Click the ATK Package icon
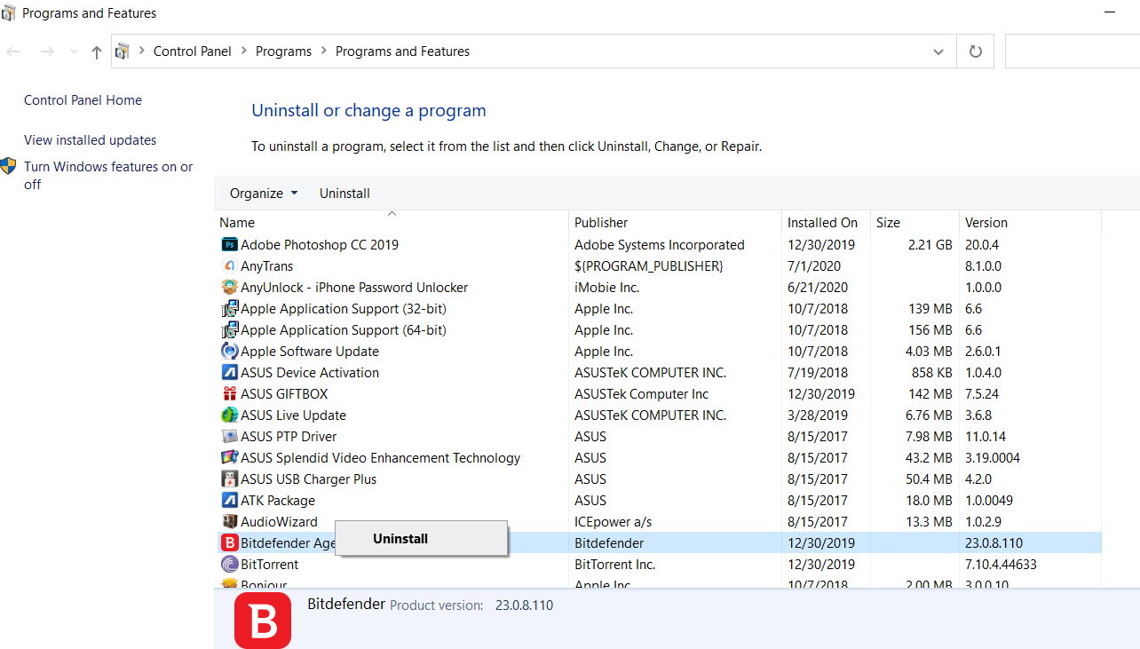 tap(229, 501)
